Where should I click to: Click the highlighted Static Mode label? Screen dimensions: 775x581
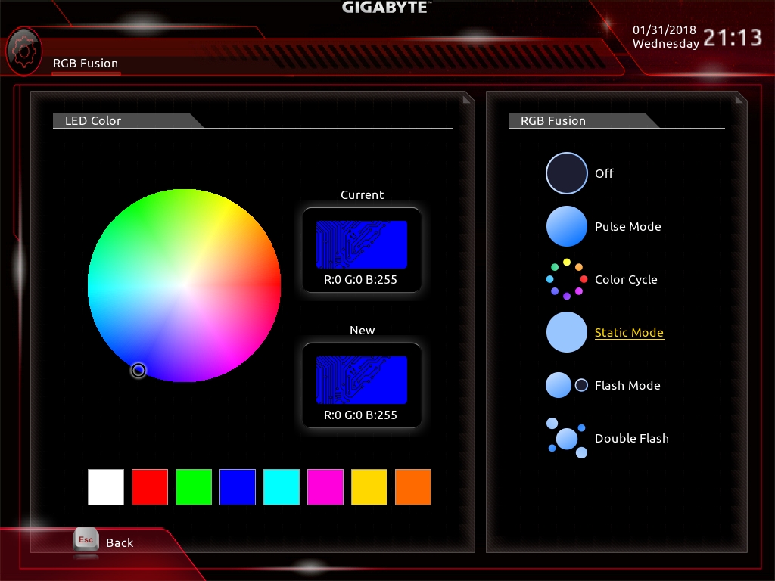click(x=629, y=333)
